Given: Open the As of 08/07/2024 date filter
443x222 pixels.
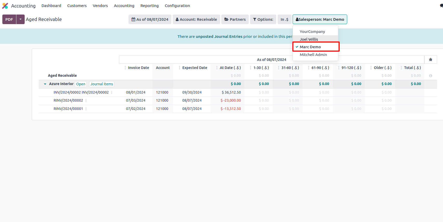Looking at the screenshot, I should pos(150,19).
